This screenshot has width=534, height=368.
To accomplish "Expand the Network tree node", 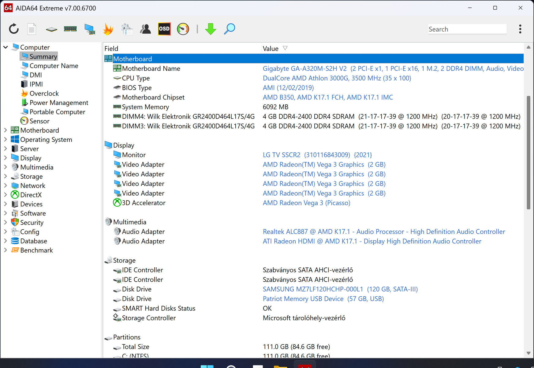I will [6, 186].
